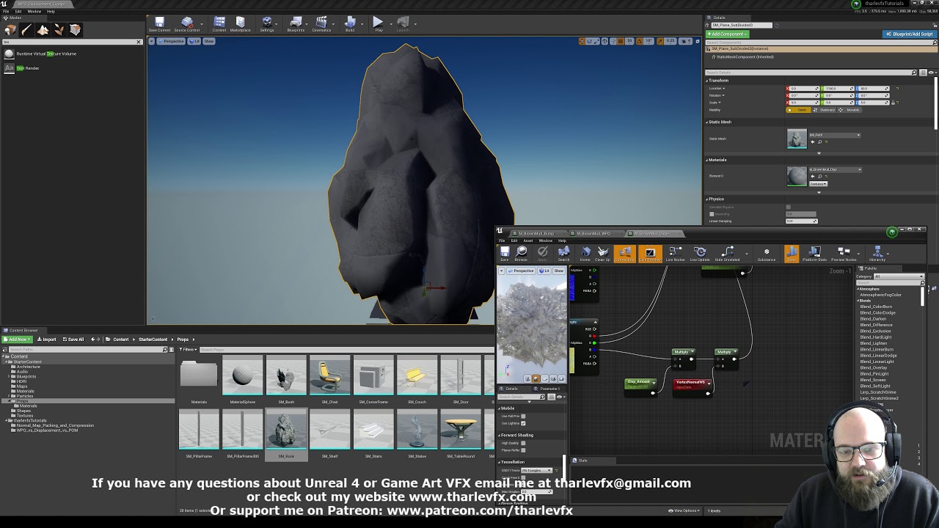Click Save in Material Editor toolbar

505,254
